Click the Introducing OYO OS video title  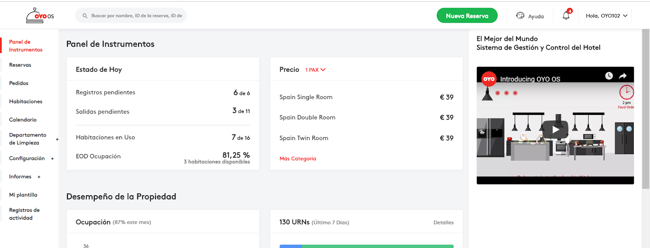pyautogui.click(x=530, y=79)
